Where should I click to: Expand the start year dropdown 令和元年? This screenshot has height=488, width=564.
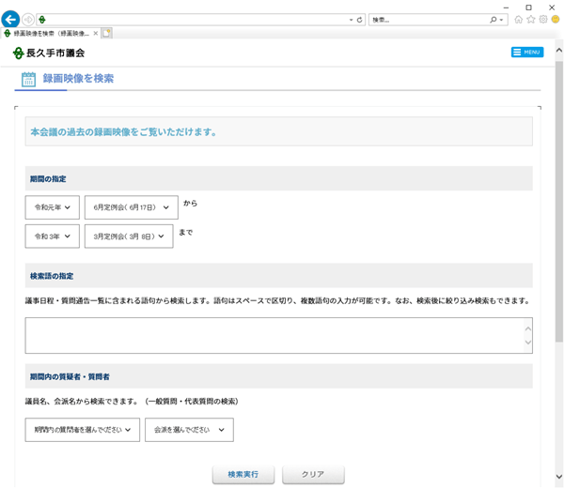tap(53, 207)
